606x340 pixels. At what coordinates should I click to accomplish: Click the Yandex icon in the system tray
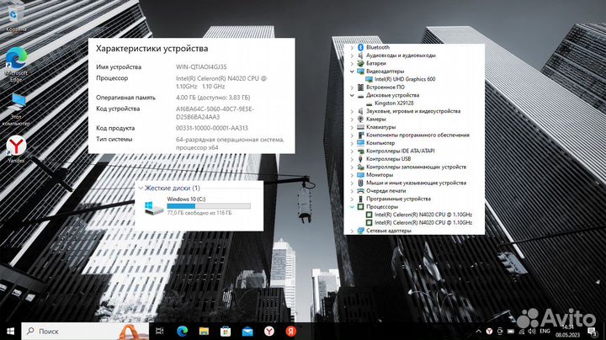489,331
